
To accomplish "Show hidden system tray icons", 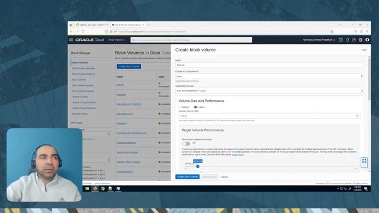I will coord(338,189).
